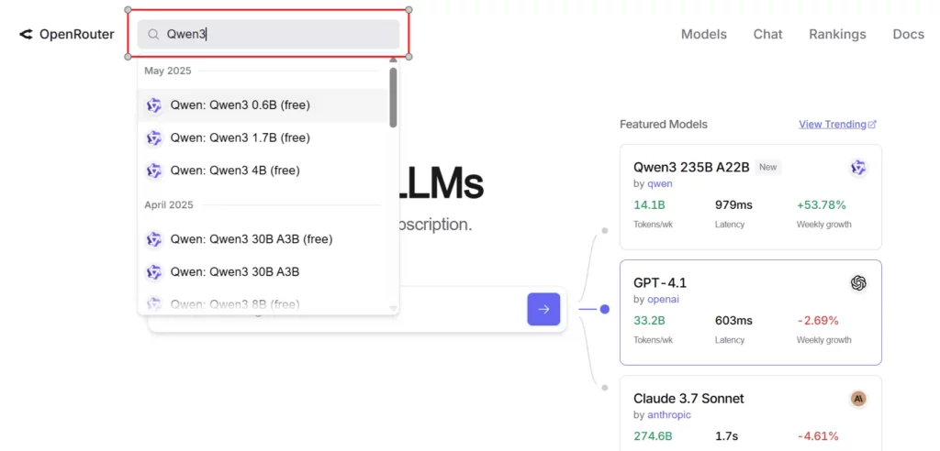Click into the Qwen3 search field
This screenshot has height=451, width=940.
point(269,34)
